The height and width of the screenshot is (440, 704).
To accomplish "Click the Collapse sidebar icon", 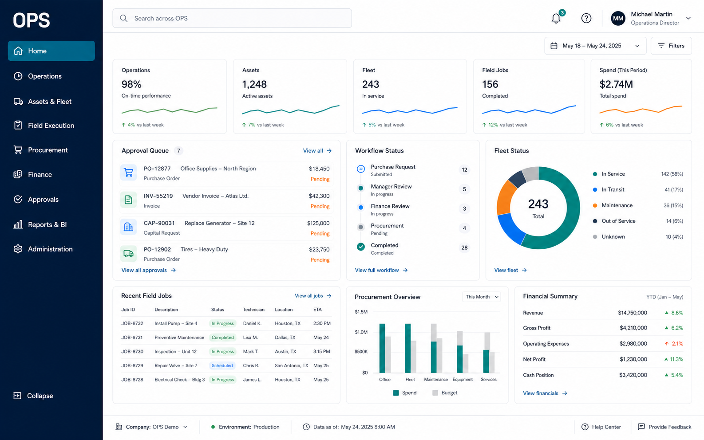I will tap(17, 396).
